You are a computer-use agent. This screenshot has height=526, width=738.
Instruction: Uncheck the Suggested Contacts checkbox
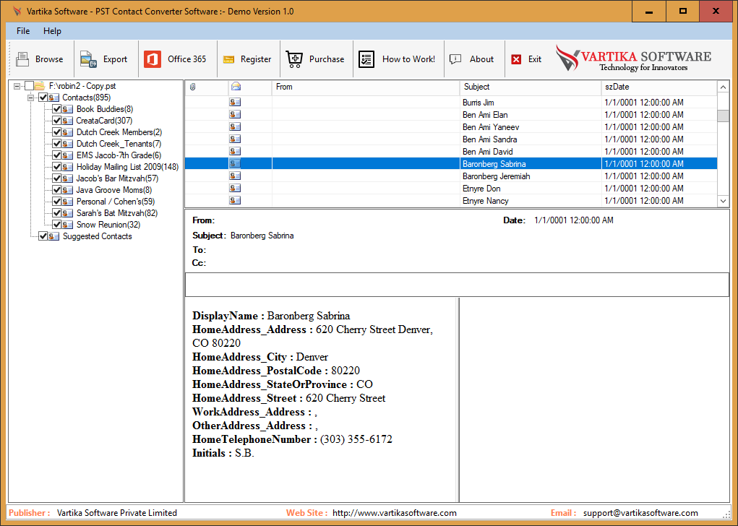[x=43, y=236]
